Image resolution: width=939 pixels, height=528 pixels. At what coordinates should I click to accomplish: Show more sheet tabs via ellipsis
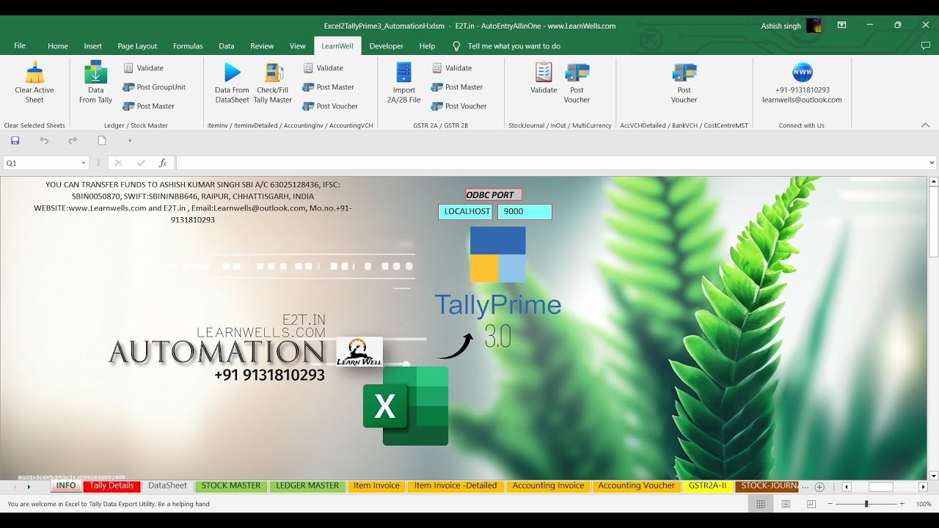tap(805, 487)
